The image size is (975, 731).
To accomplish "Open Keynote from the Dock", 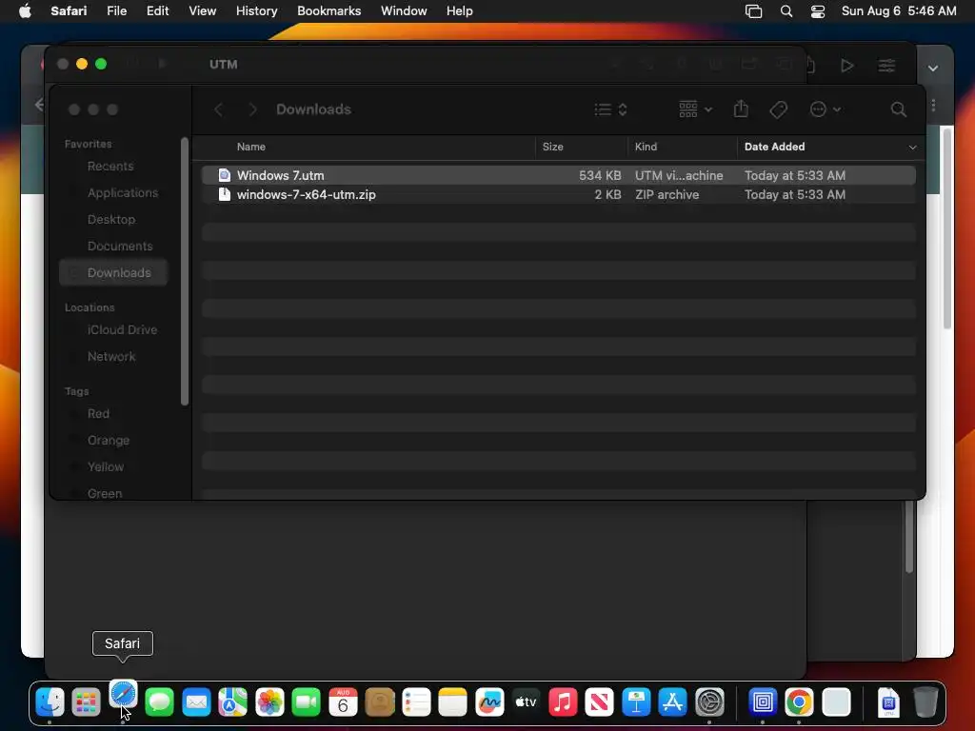I will click(636, 702).
